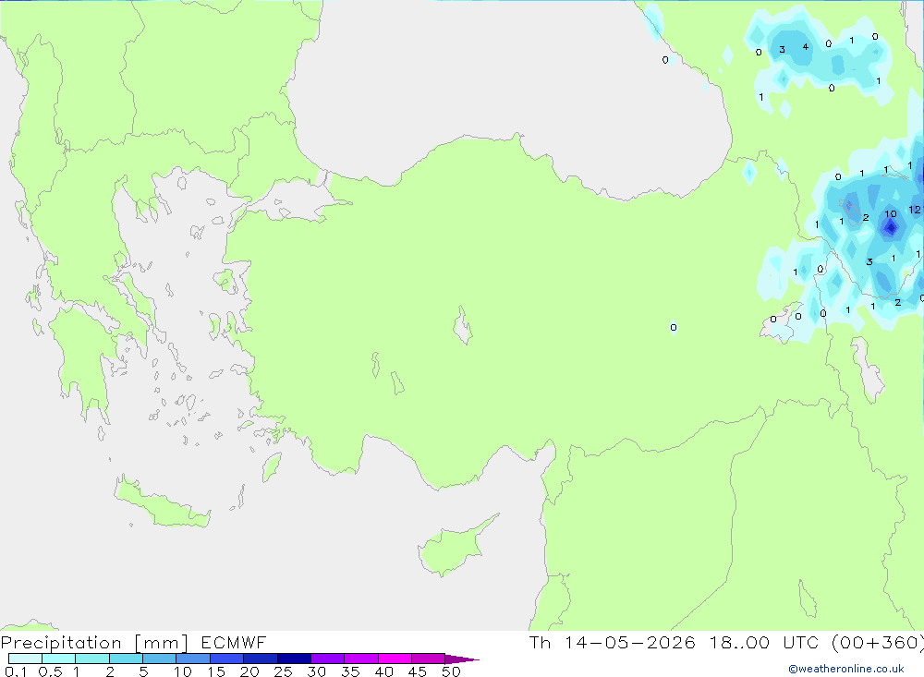Select the "ECMWF" model label
Viewport: 924px width, 677px height.
pos(234,643)
